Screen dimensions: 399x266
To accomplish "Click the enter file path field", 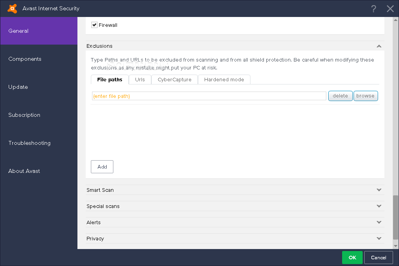I will coord(209,96).
